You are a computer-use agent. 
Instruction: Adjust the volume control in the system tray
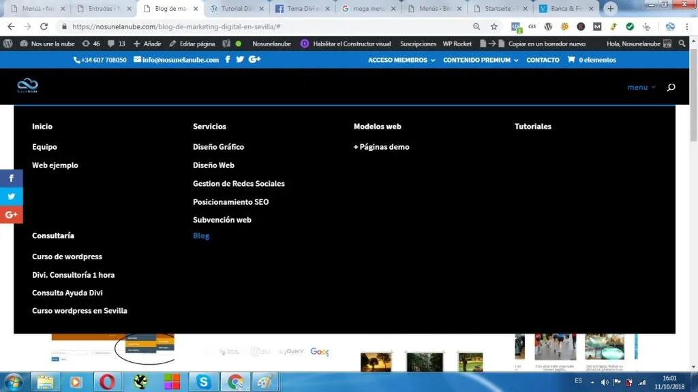coord(606,382)
